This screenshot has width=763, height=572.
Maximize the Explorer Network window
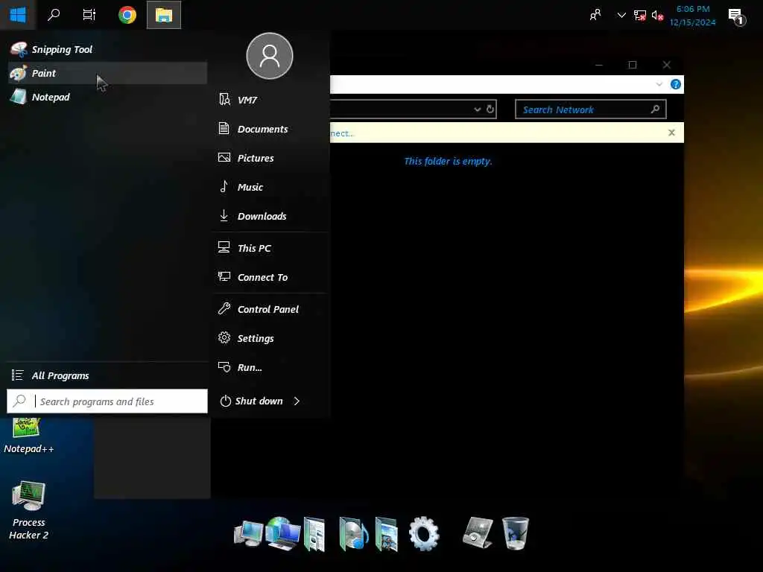click(x=633, y=65)
